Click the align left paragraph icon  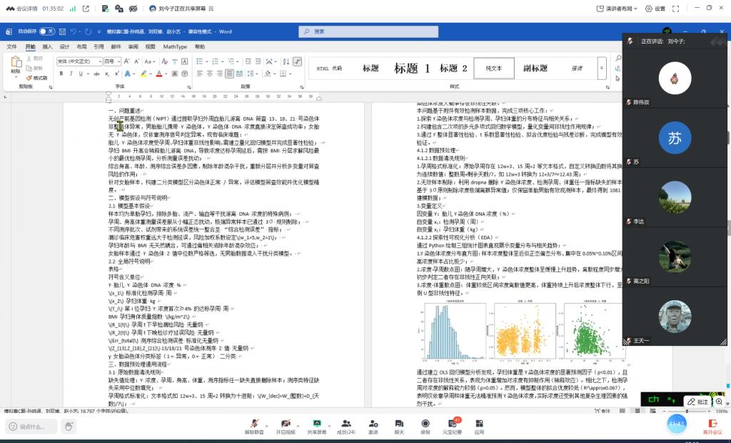200,74
